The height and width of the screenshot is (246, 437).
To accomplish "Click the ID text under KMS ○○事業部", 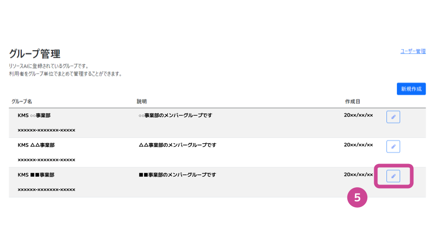I will (46, 130).
